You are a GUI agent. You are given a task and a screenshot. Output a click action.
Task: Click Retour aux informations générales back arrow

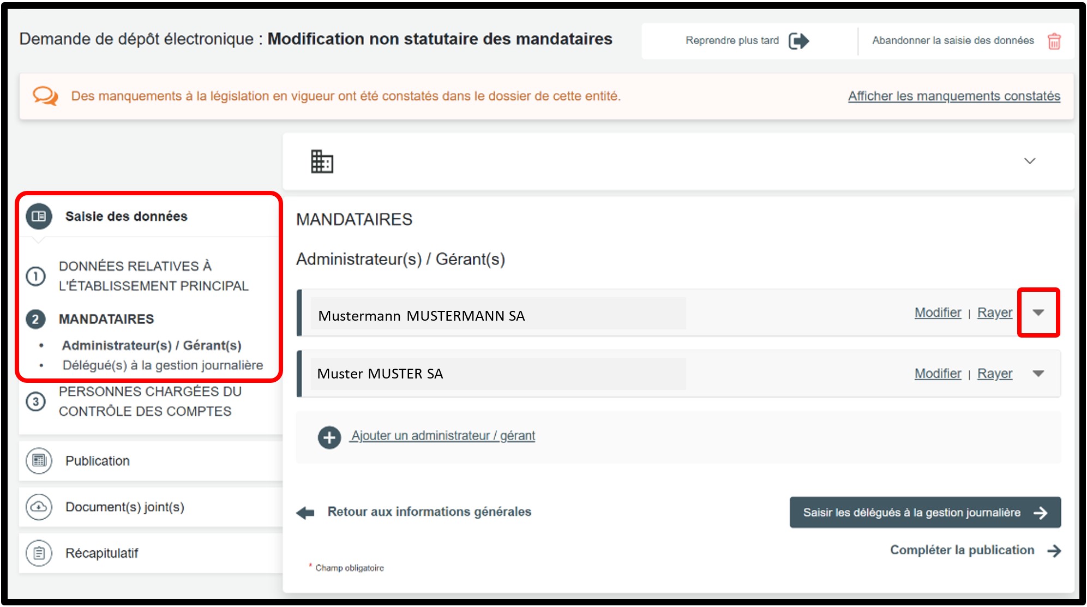point(306,513)
